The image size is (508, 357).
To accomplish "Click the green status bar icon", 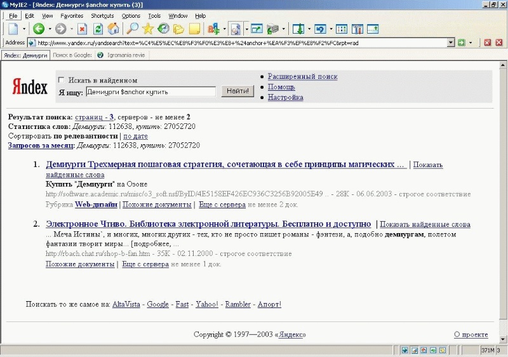I will (x=433, y=350).
